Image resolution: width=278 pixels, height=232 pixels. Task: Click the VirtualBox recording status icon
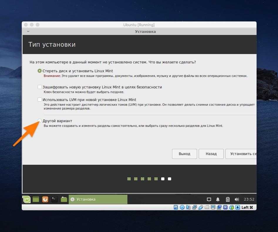click(x=219, y=207)
